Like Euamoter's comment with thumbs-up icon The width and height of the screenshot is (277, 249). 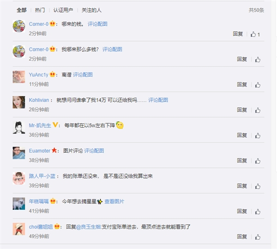(258, 161)
